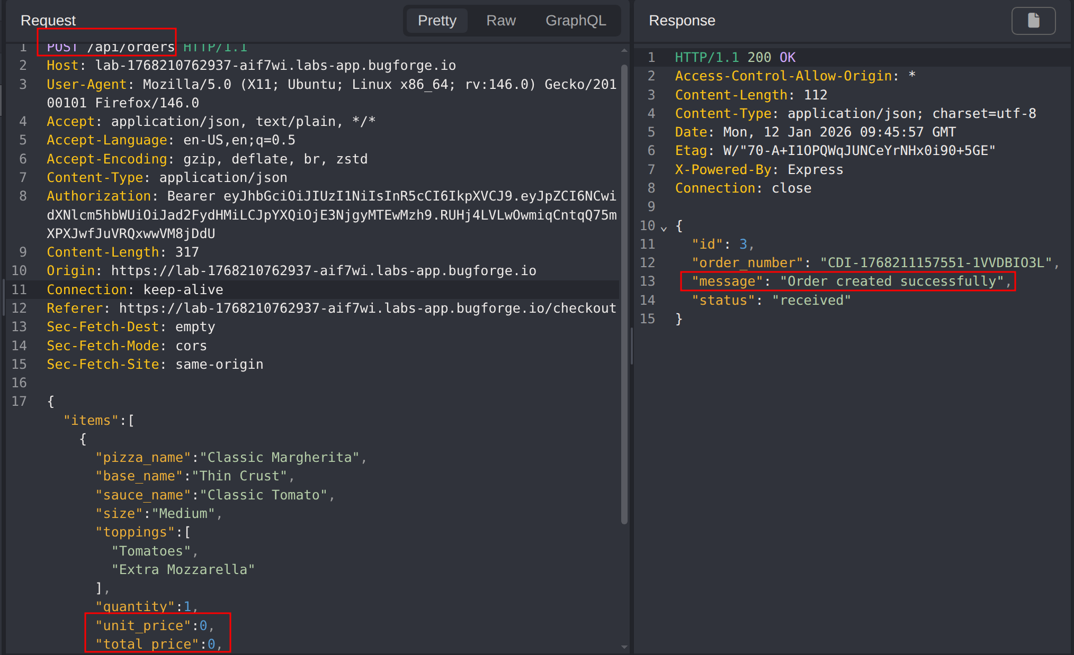Click the request scrollbar up arrow

[x=624, y=50]
